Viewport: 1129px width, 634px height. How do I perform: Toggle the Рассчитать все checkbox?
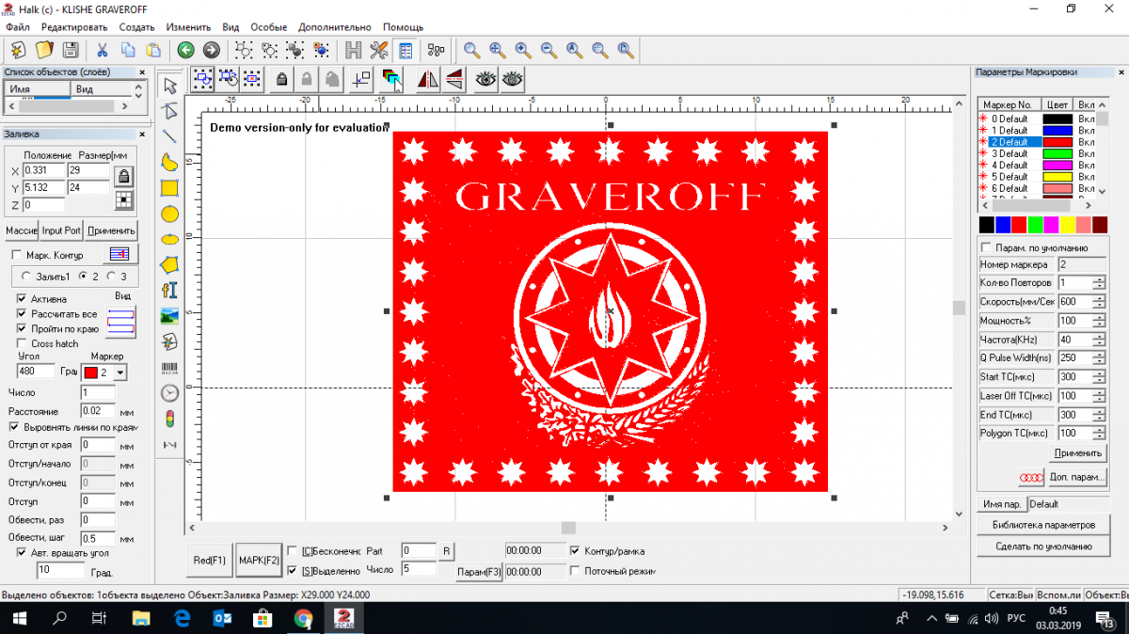pyautogui.click(x=22, y=314)
